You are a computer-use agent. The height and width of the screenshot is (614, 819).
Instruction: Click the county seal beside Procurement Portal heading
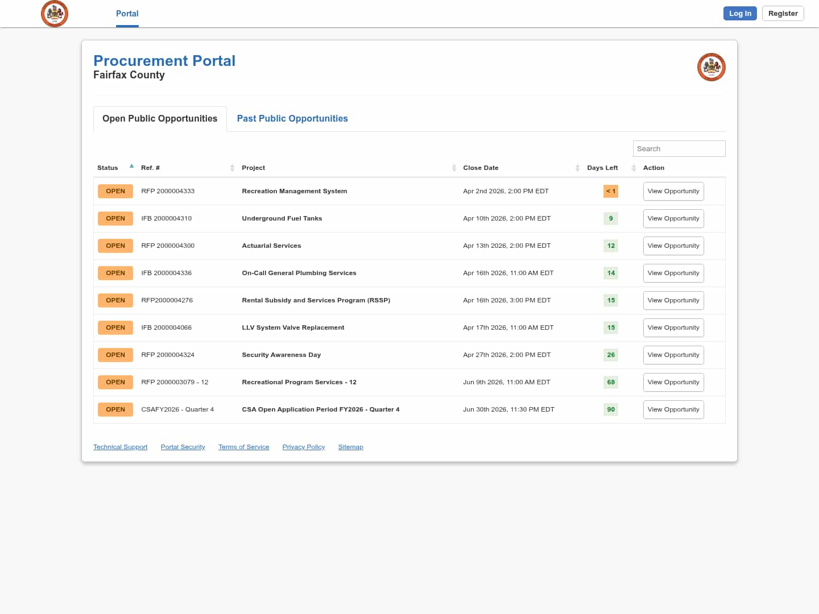[711, 67]
